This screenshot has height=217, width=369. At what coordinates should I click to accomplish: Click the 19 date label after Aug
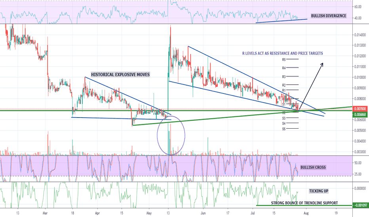point(336,213)
